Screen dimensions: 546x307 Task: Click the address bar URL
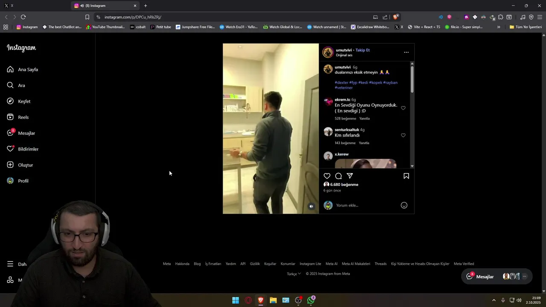pos(133,17)
